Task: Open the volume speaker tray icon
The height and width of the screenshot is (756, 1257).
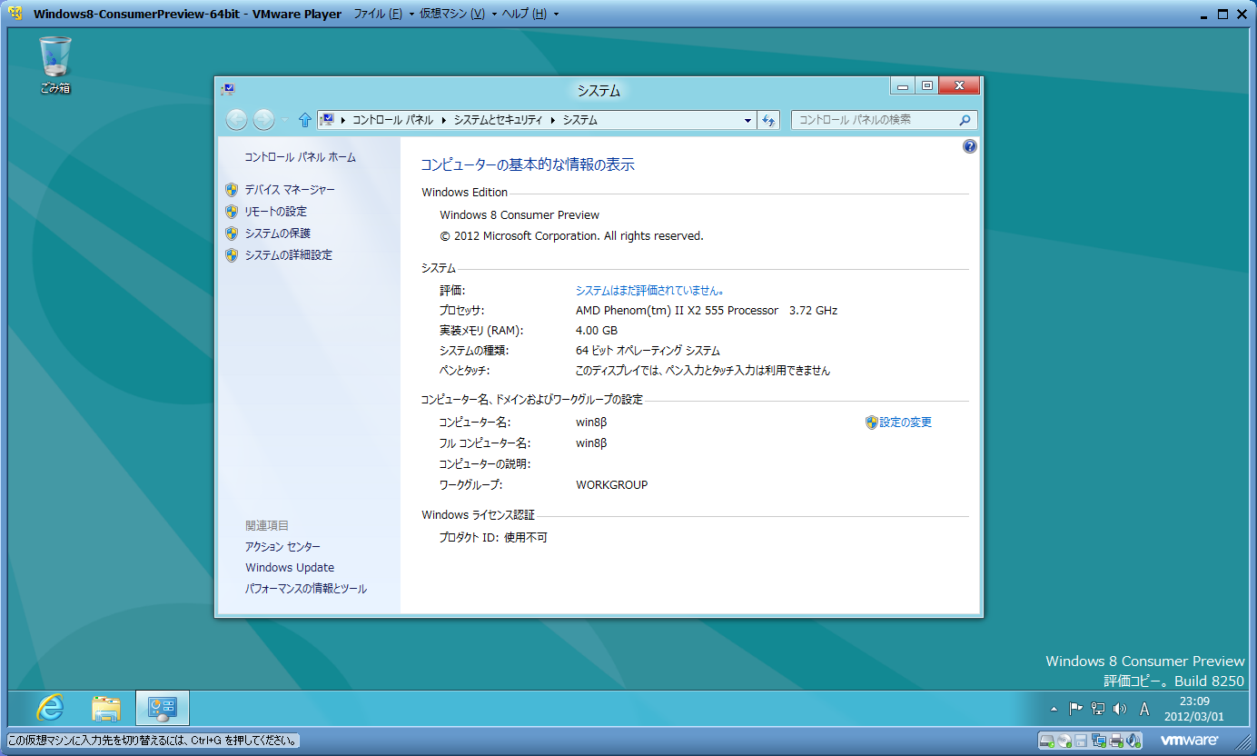Action: 1119,709
